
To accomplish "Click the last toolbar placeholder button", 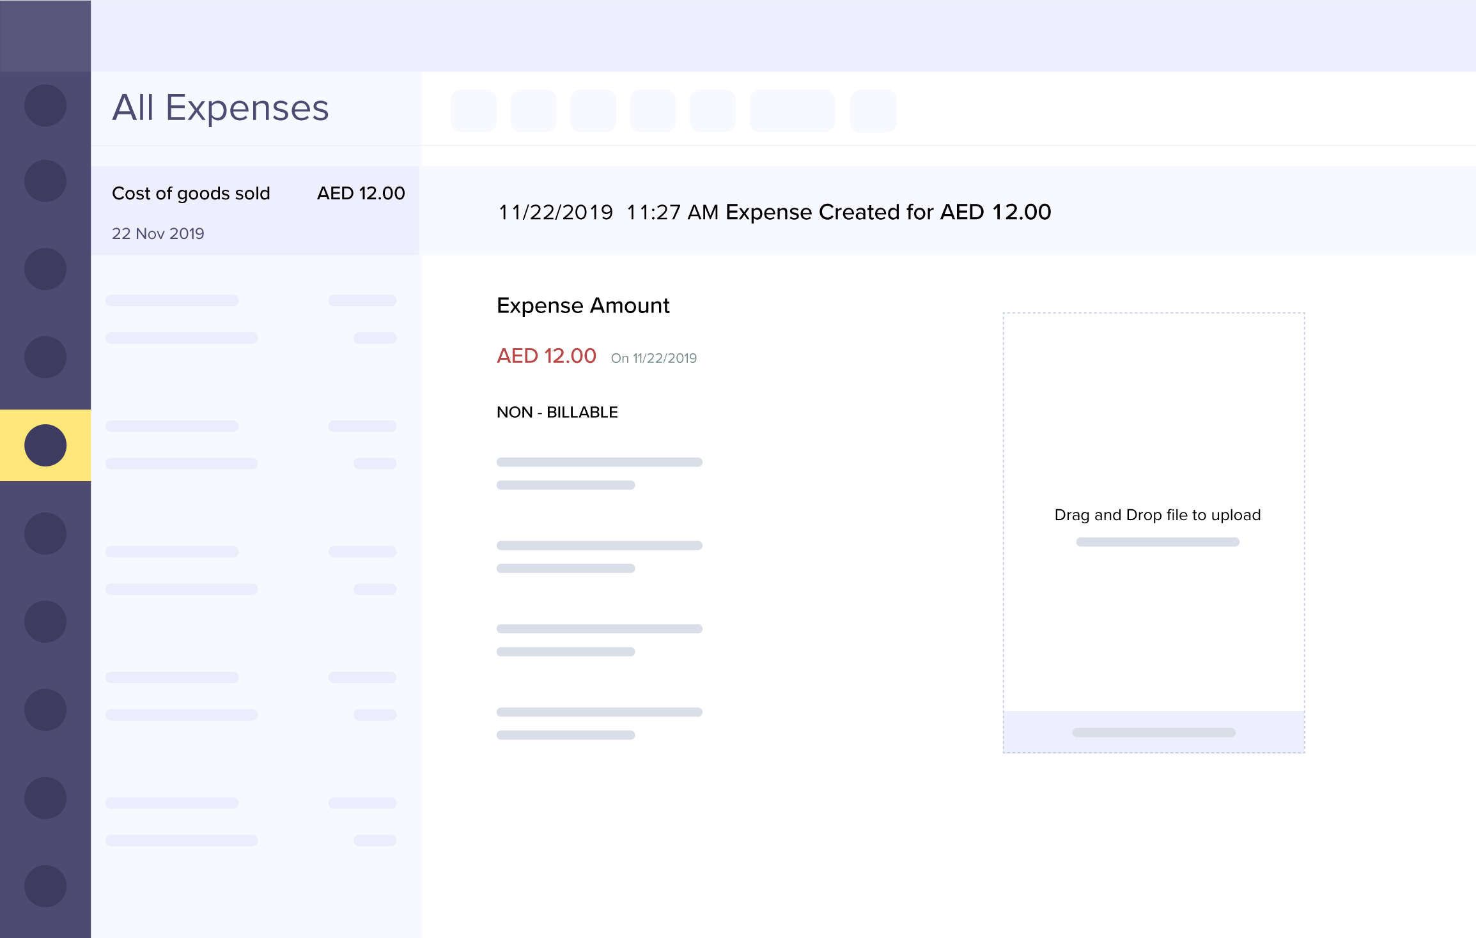I will 873,111.
